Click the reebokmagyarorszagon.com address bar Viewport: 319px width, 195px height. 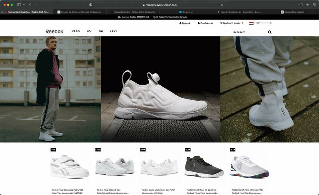[x=159, y=5]
